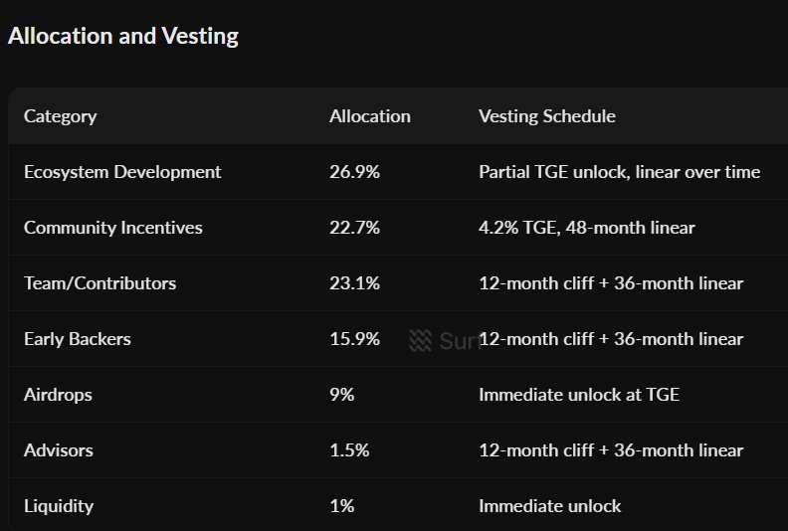Click the 15.9% allocation value

pyautogui.click(x=354, y=339)
